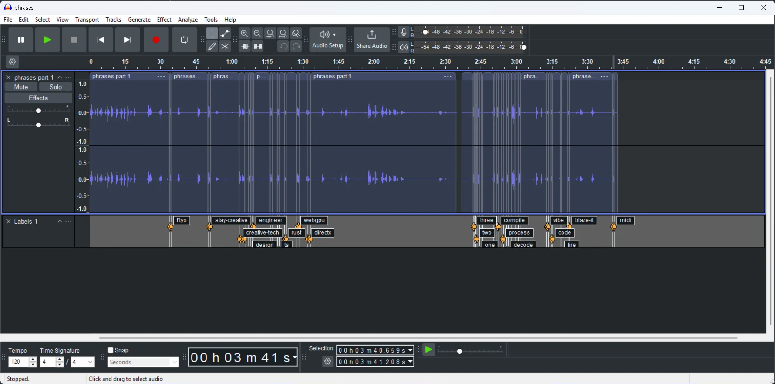Select the Selection tool

tap(212, 33)
